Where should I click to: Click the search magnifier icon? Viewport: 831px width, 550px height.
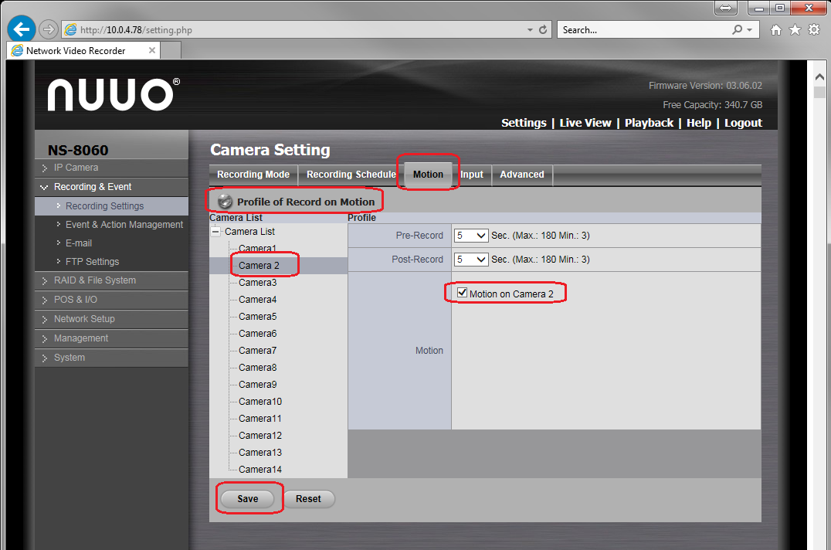737,30
